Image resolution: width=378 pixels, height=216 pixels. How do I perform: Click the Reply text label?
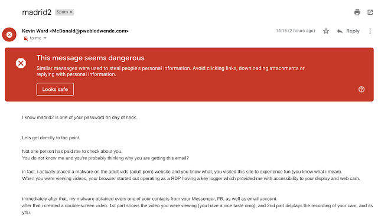(x=353, y=31)
